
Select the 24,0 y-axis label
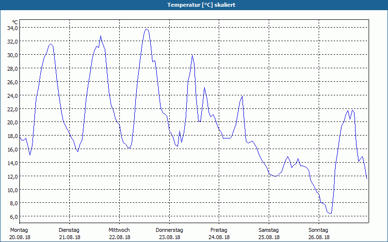click(x=13, y=96)
